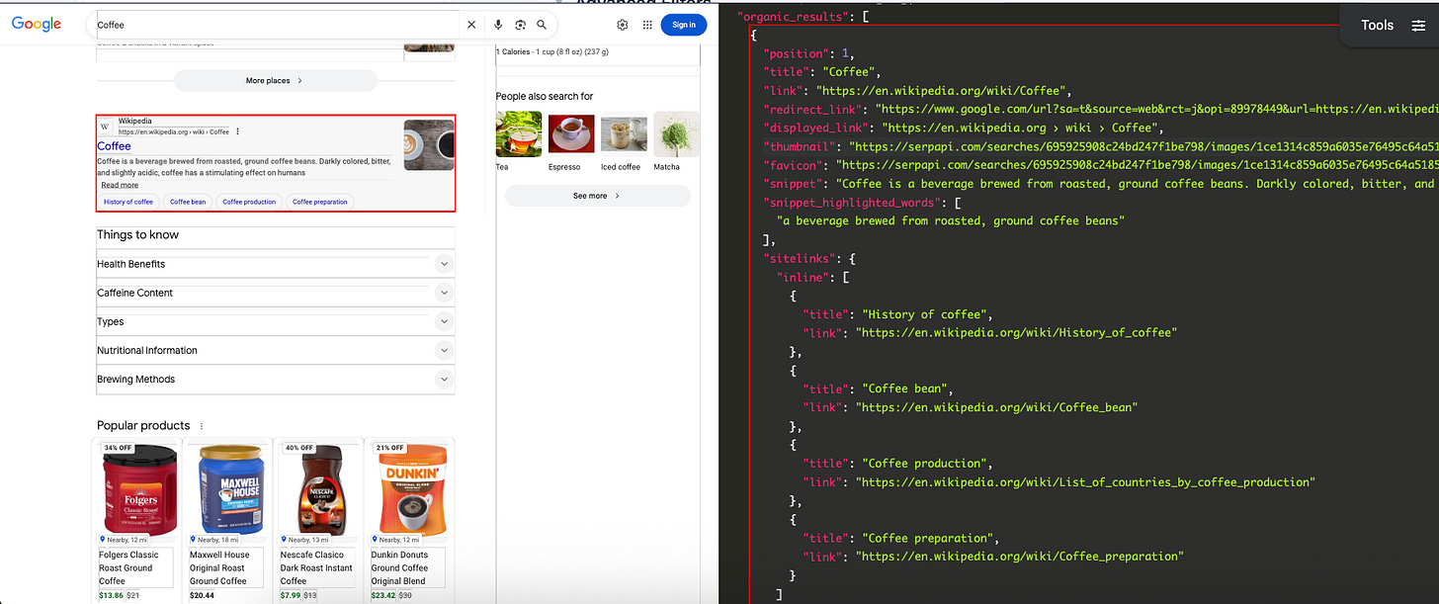1439x604 pixels.
Task: Click the List_of_countries_by_coffee_production URL in JSON
Action: [x=1085, y=482]
